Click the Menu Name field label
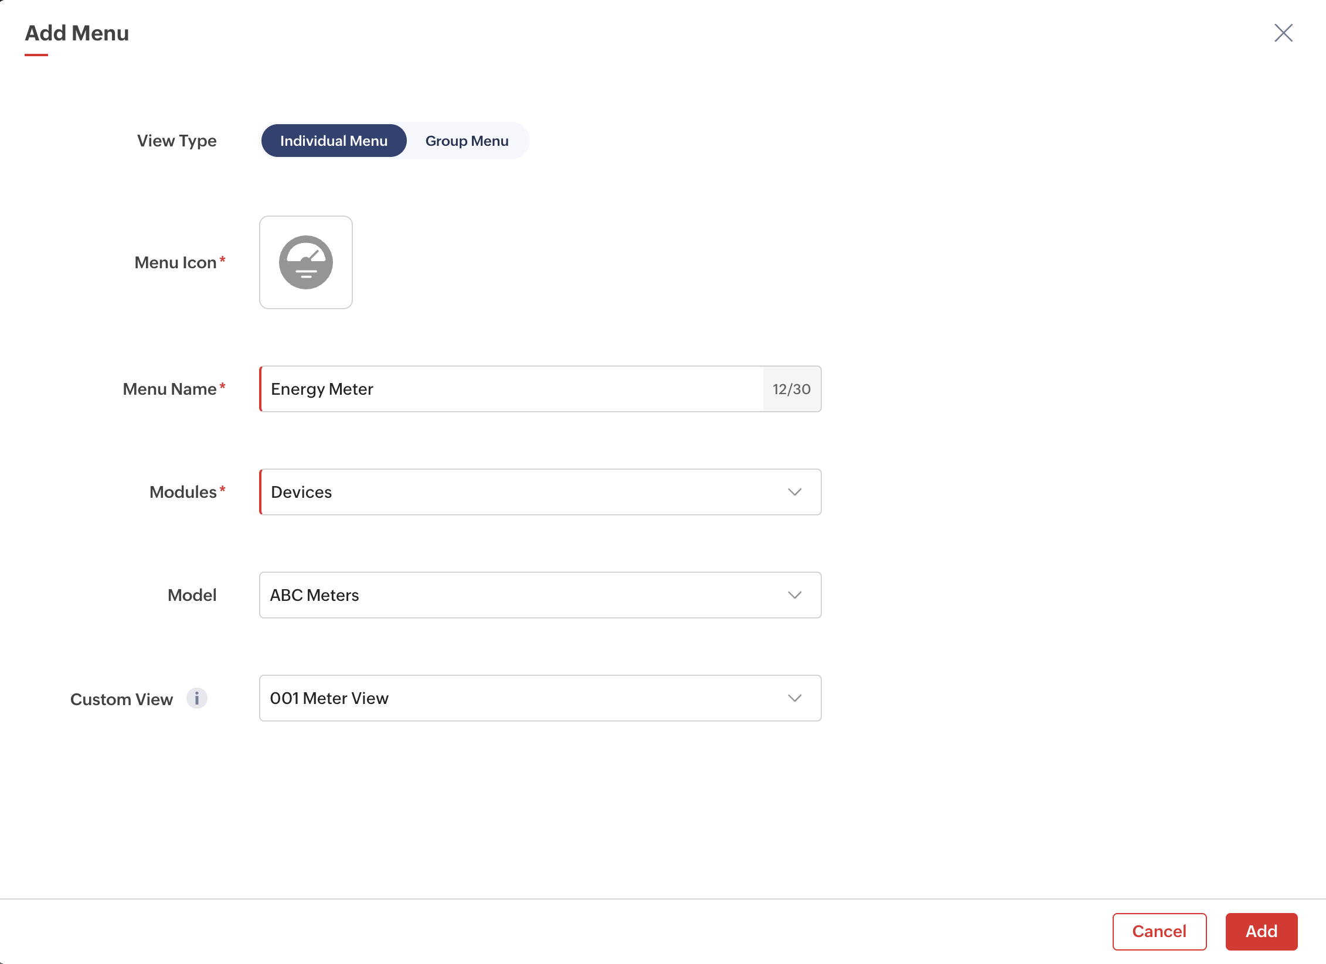Viewport: 1326px width, 964px height. pos(169,389)
